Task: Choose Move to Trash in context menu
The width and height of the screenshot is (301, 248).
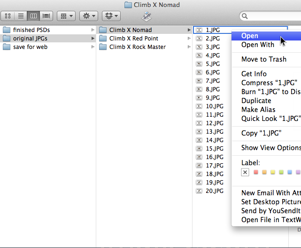Action: click(x=263, y=59)
